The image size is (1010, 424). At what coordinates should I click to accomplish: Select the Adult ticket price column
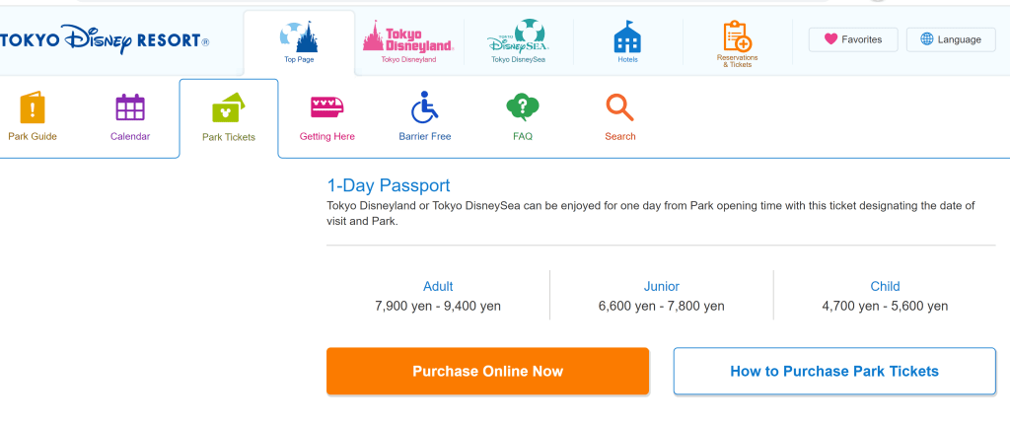click(x=438, y=296)
